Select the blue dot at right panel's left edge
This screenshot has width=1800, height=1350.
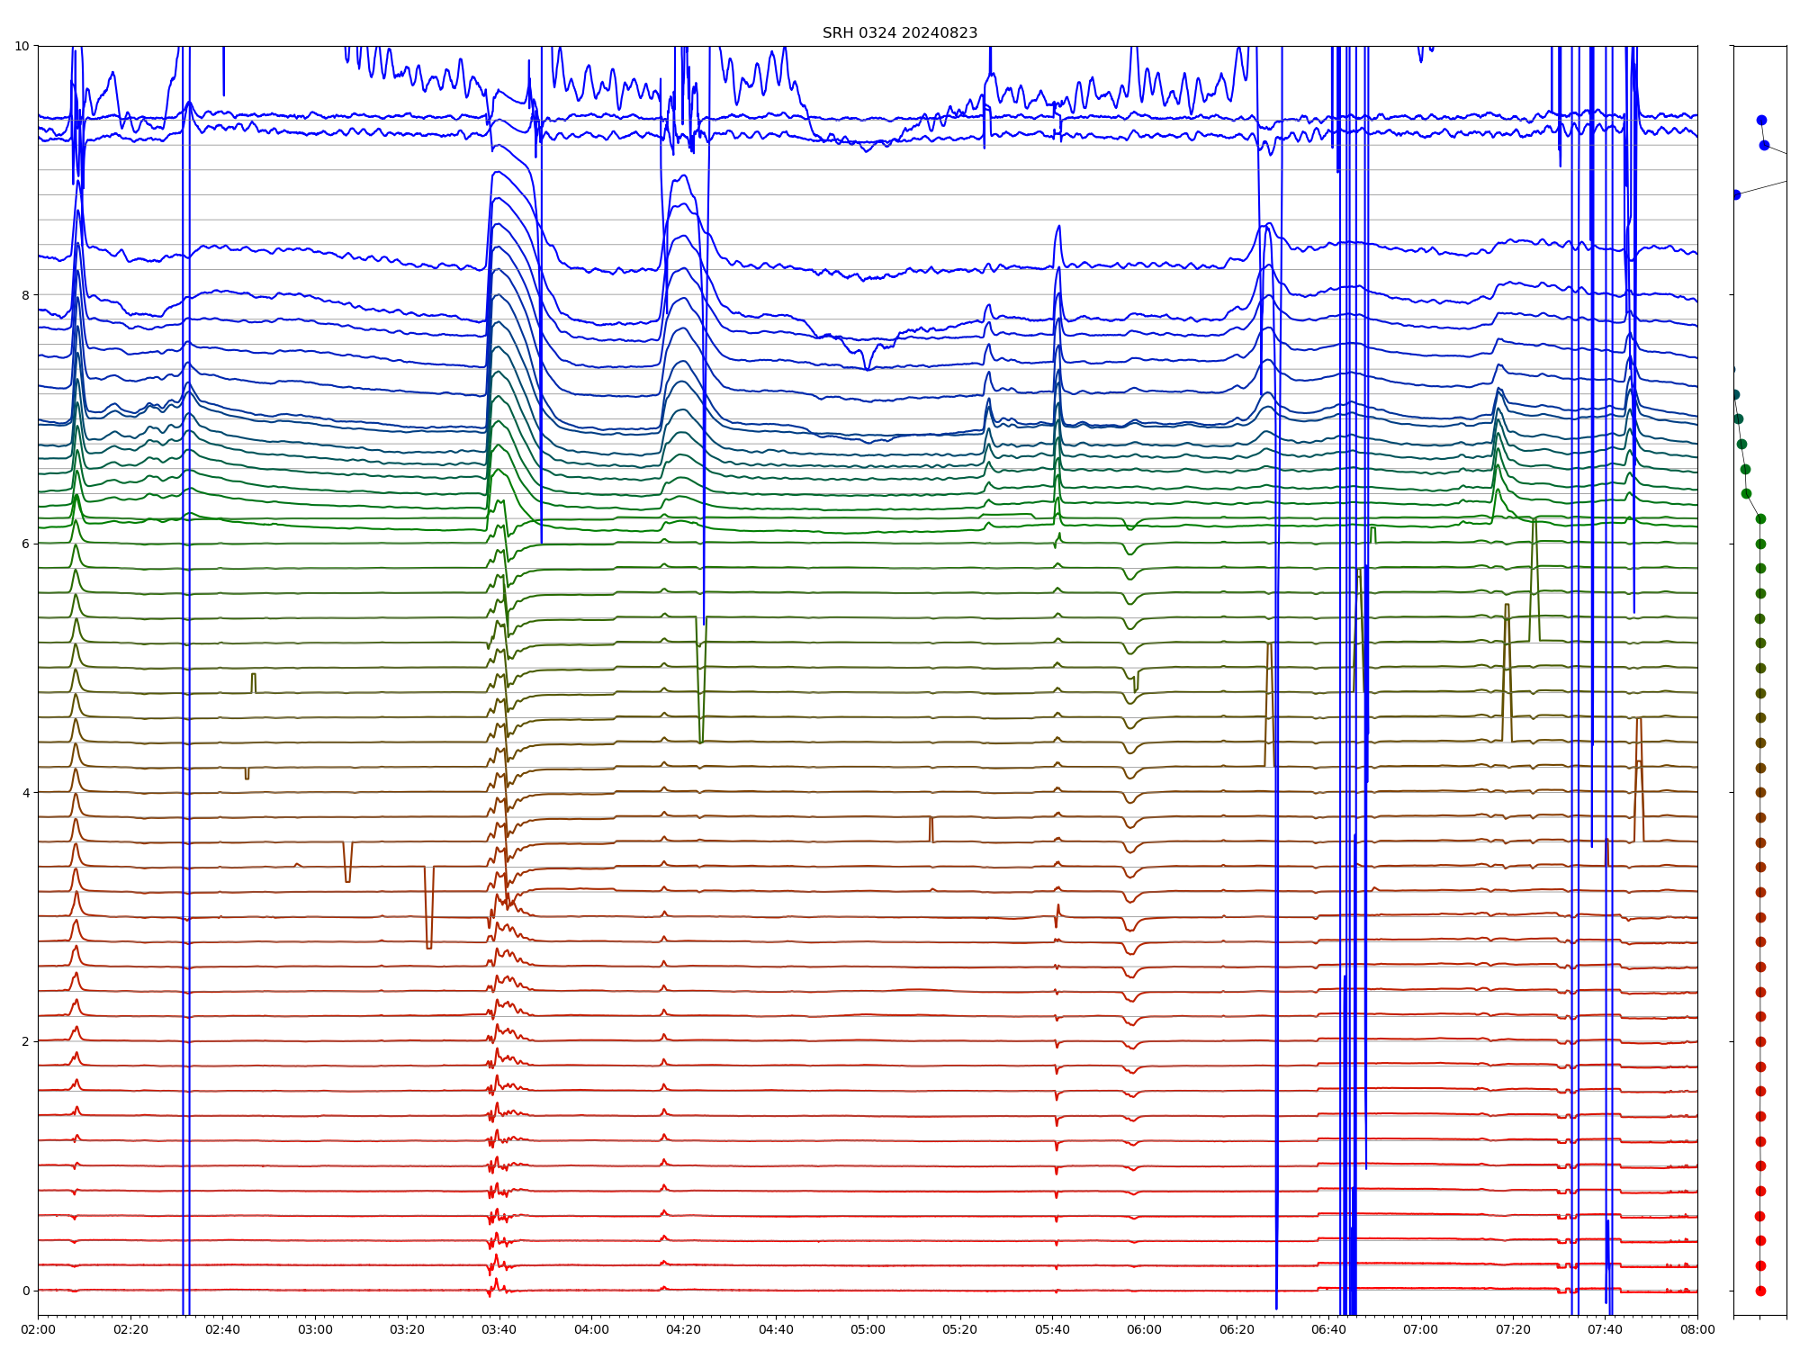1736,194
